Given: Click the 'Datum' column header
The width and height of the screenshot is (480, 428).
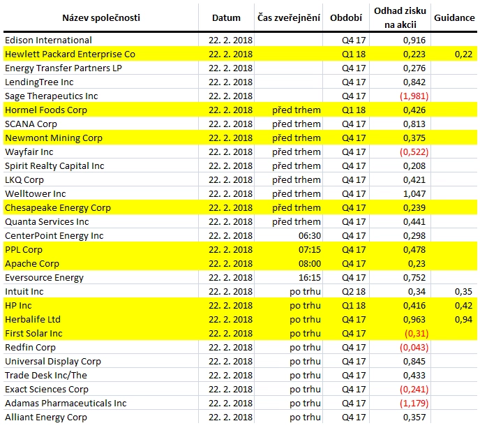Looking at the screenshot, I should 226,17.
